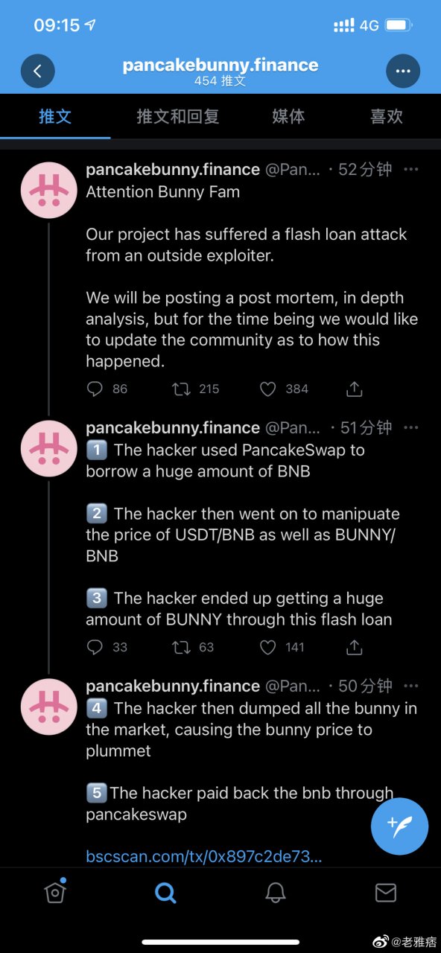Open more options on the first tweet

tap(411, 169)
